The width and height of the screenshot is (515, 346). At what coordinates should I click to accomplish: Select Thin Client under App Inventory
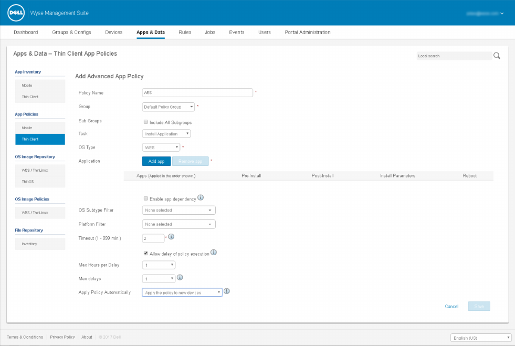(x=40, y=97)
